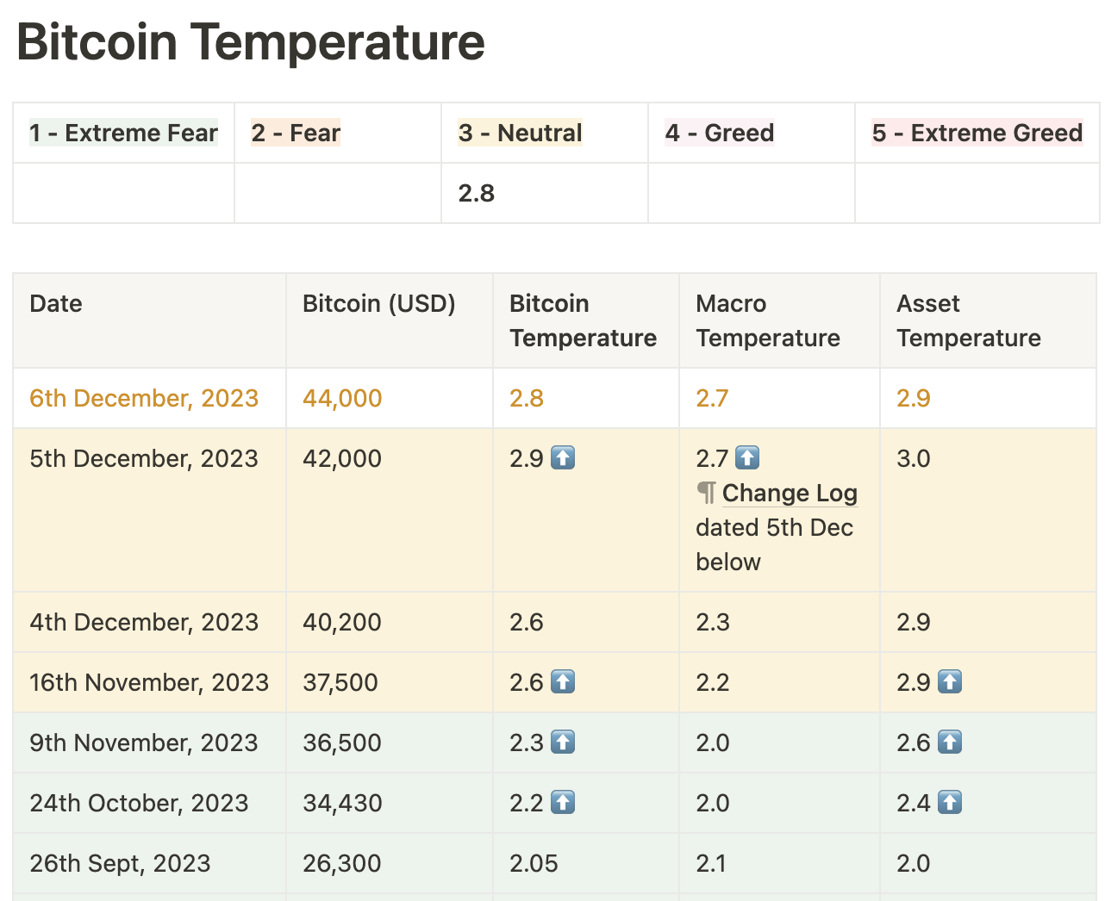This screenshot has height=901, width=1105.
Task: Click the Bitcoin (USD) column header
Action: pyautogui.click(x=378, y=303)
